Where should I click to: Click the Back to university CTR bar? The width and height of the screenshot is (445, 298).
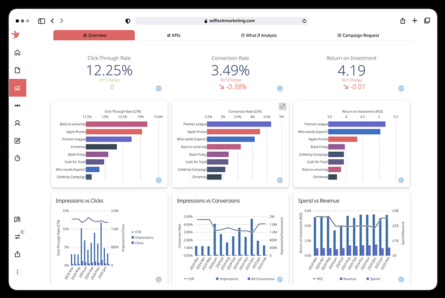point(116,124)
